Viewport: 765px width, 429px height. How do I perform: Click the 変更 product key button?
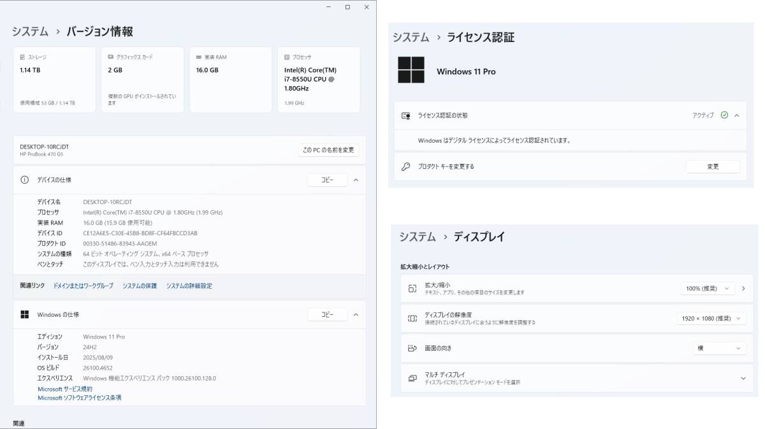point(713,166)
